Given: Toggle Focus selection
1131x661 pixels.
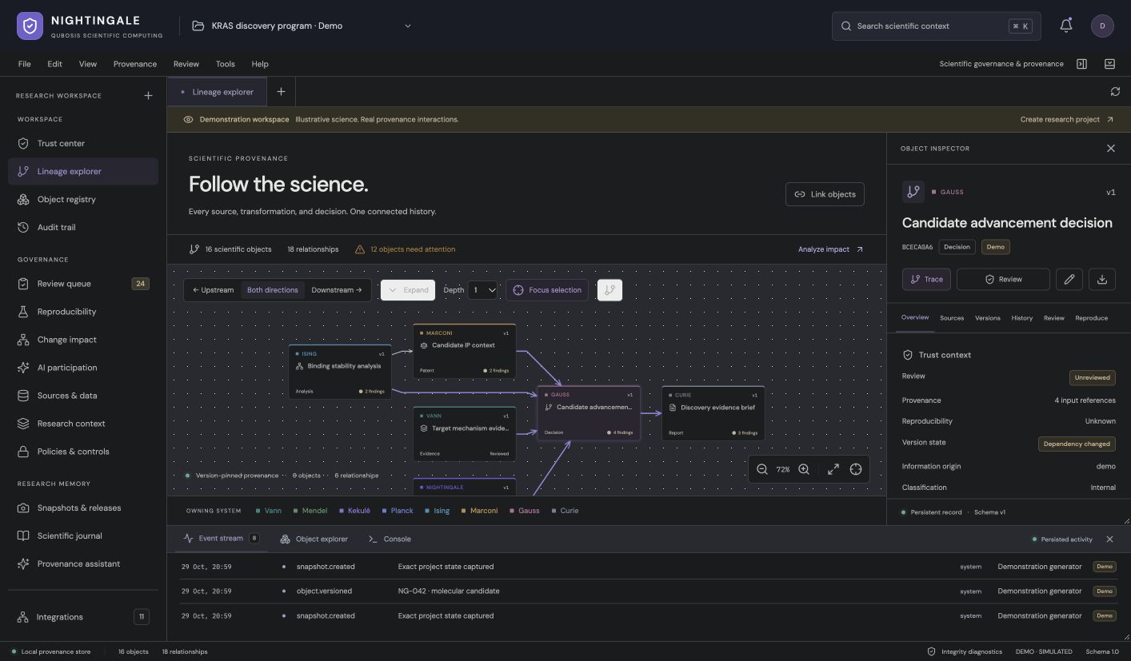Looking at the screenshot, I should pos(547,290).
